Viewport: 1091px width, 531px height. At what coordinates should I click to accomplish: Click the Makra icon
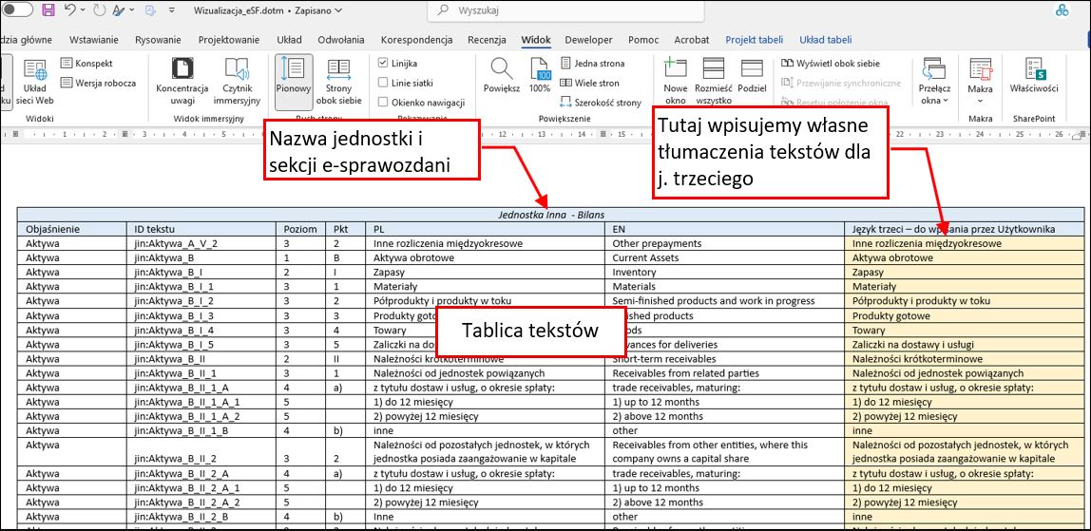coord(981,68)
